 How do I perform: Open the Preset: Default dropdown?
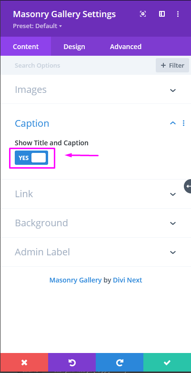point(37,26)
